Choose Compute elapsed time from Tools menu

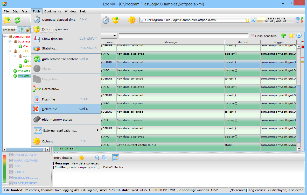66,20
